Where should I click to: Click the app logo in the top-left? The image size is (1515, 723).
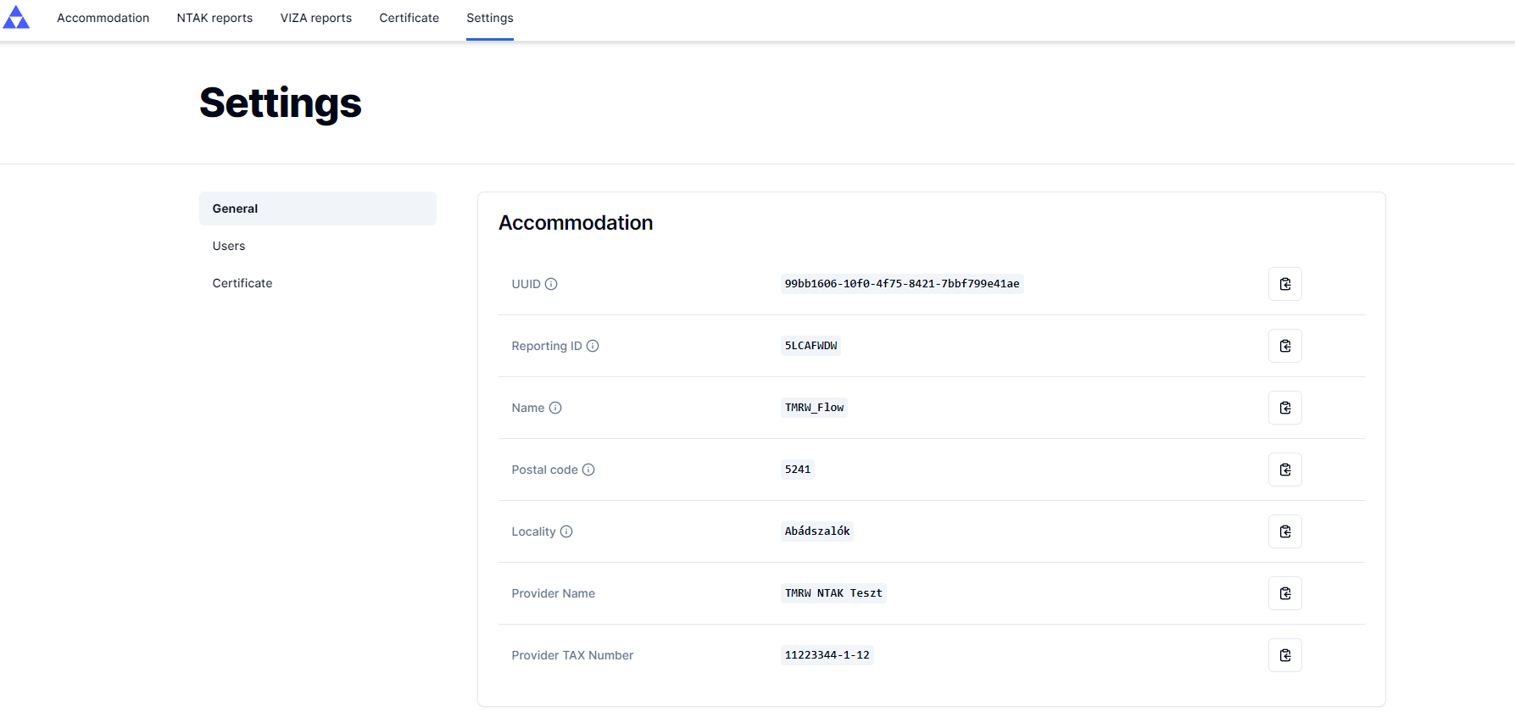16,18
